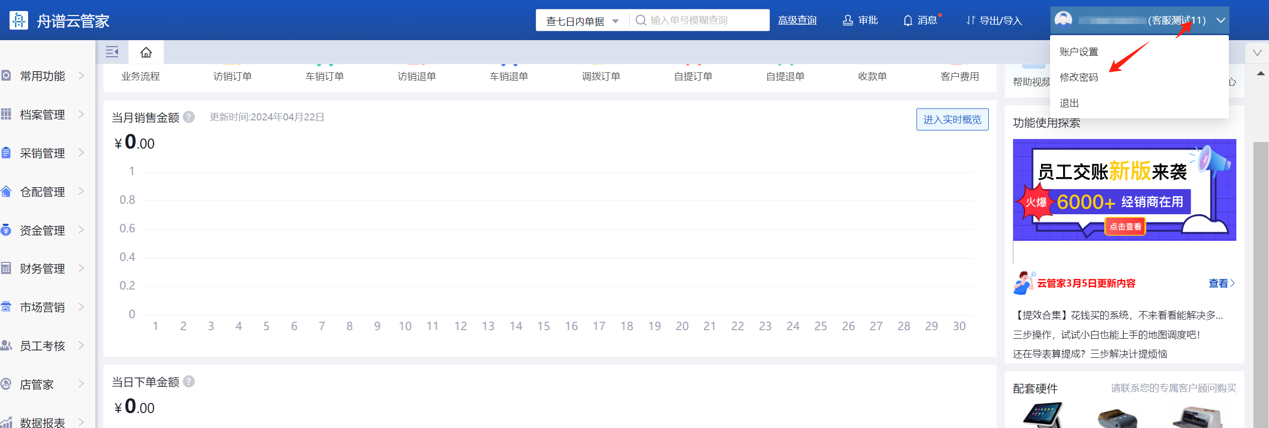Click the help icon beside 当日下单金额
Viewport: 1269px width, 428px height.
pyautogui.click(x=189, y=382)
